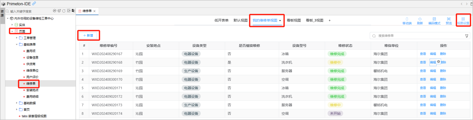The width and height of the screenshot is (473, 120).
Task: Click the filter funnel icon in search box
Action: coord(466,36)
